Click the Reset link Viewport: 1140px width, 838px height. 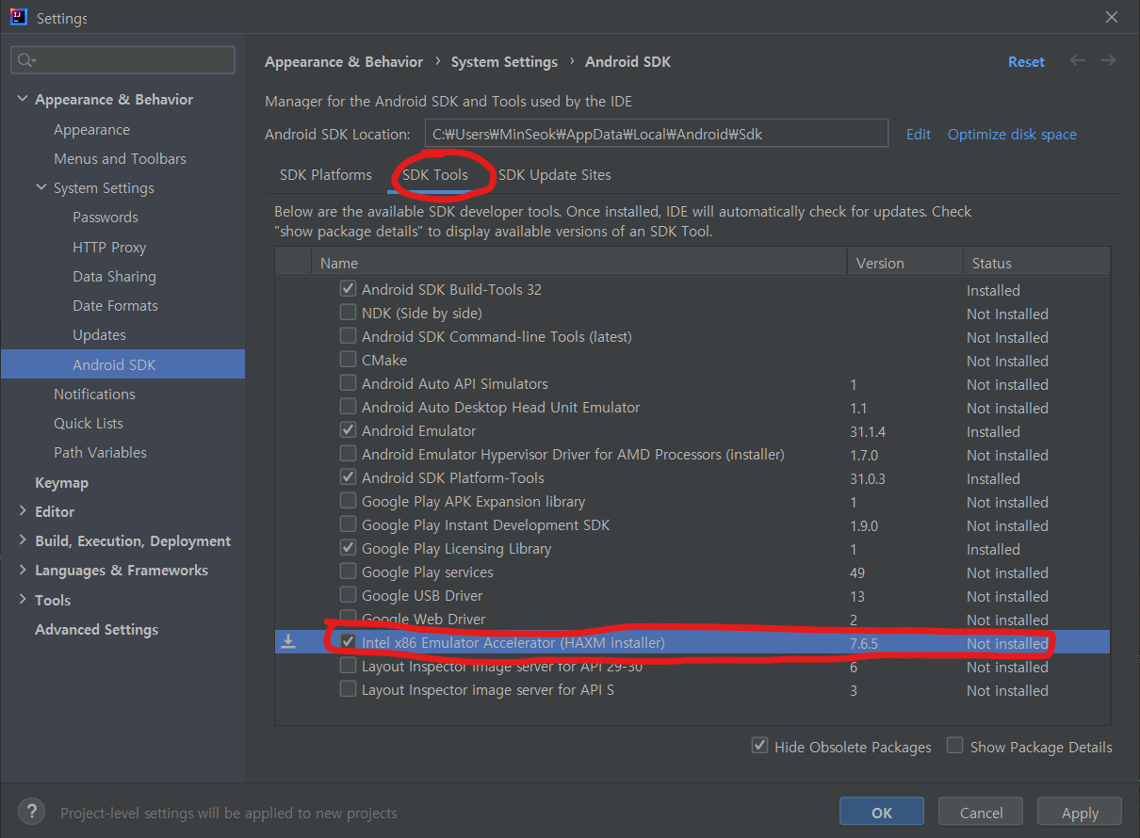[x=1026, y=62]
